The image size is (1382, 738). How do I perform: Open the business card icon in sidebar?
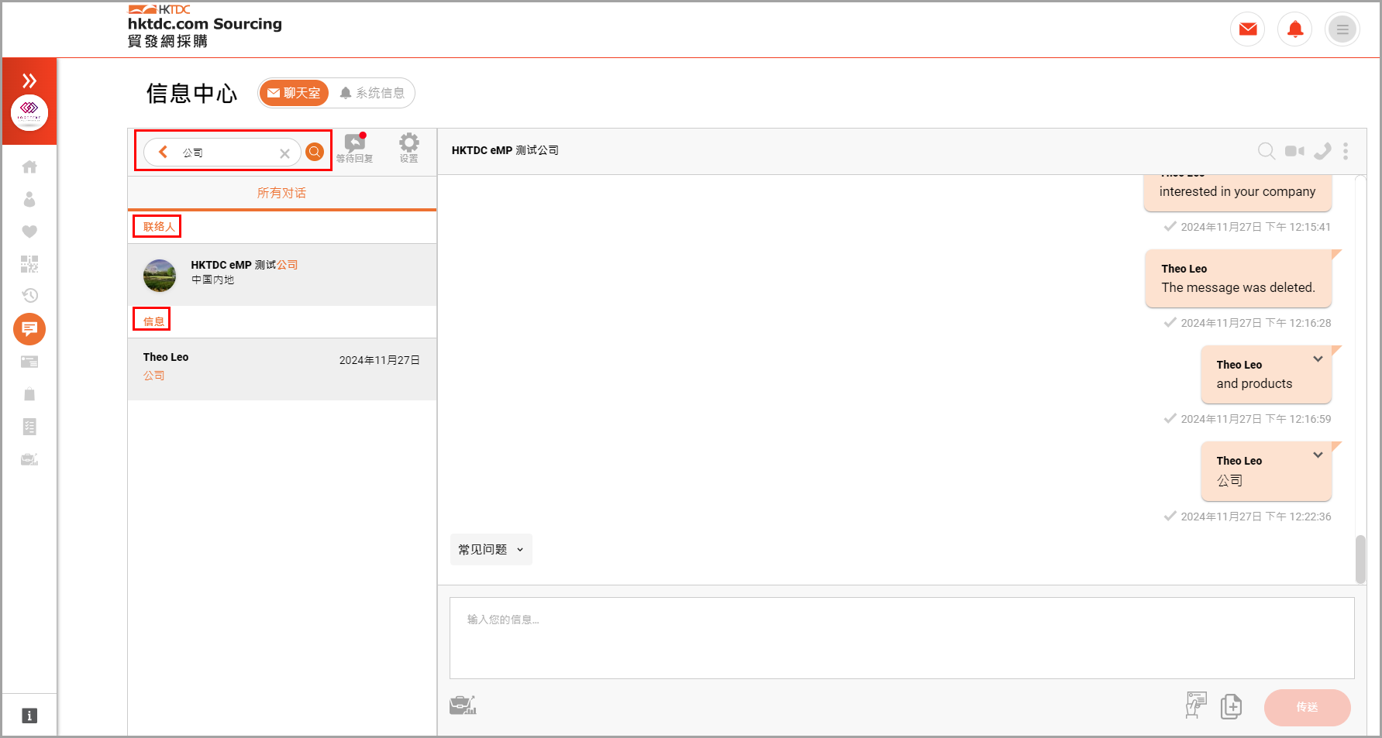[29, 362]
